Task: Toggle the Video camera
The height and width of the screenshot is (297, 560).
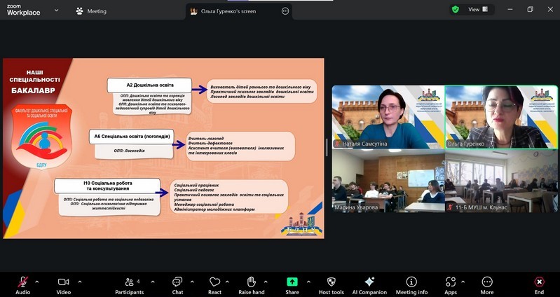Action: pyautogui.click(x=63, y=282)
